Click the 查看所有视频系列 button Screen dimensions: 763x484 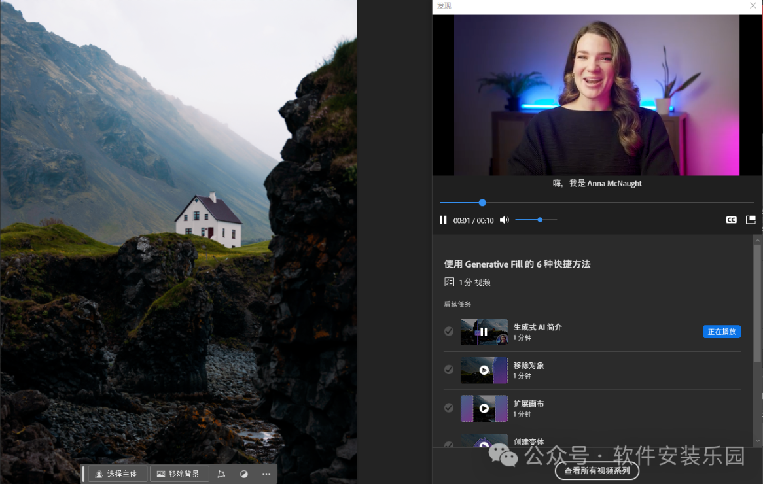[x=597, y=470]
